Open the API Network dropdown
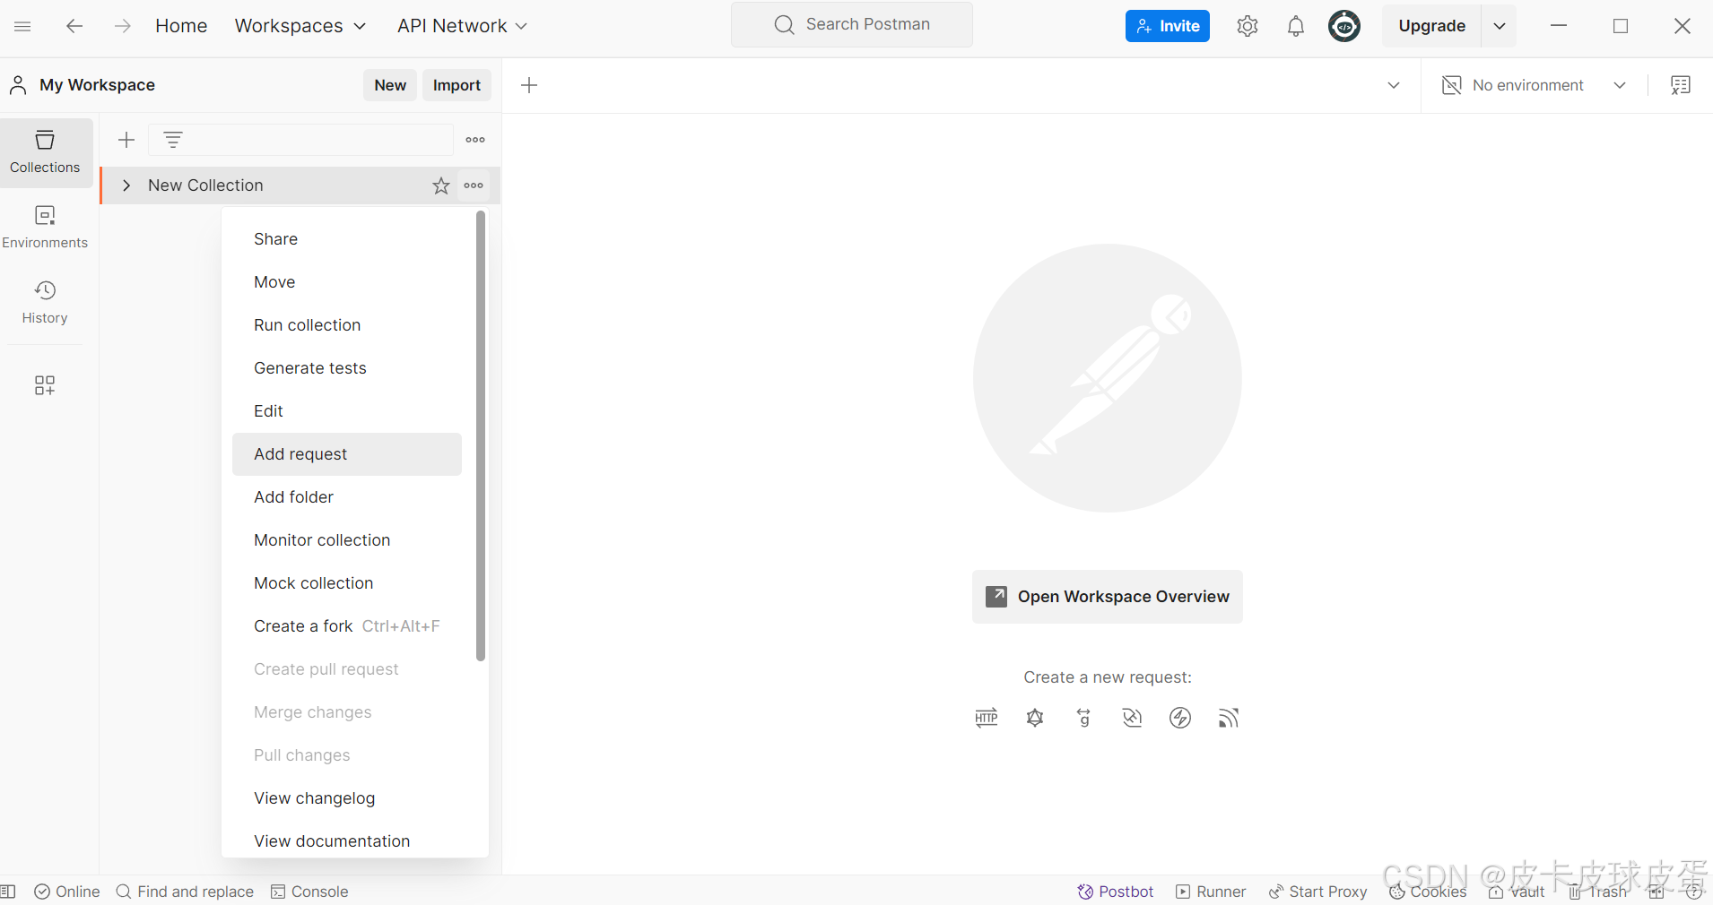Viewport: 1713px width, 905px height. pos(462,26)
